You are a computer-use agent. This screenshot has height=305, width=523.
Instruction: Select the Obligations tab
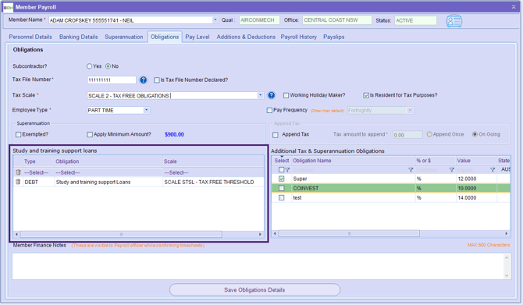[x=165, y=37]
